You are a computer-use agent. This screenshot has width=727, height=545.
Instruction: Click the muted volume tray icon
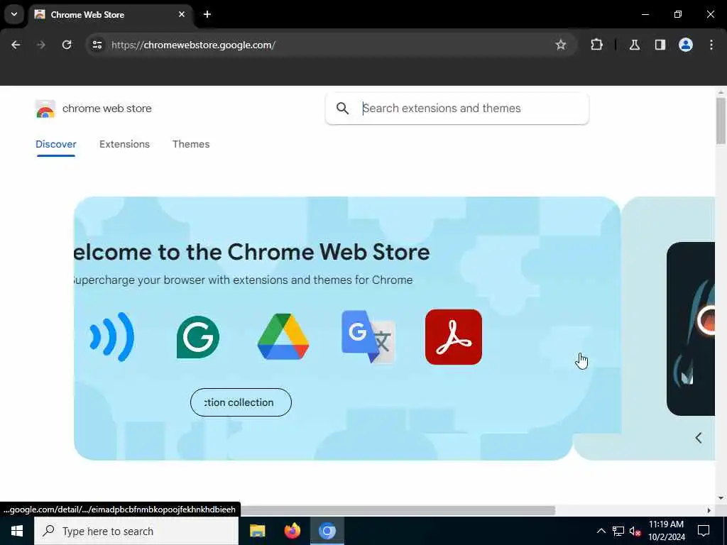(635, 531)
